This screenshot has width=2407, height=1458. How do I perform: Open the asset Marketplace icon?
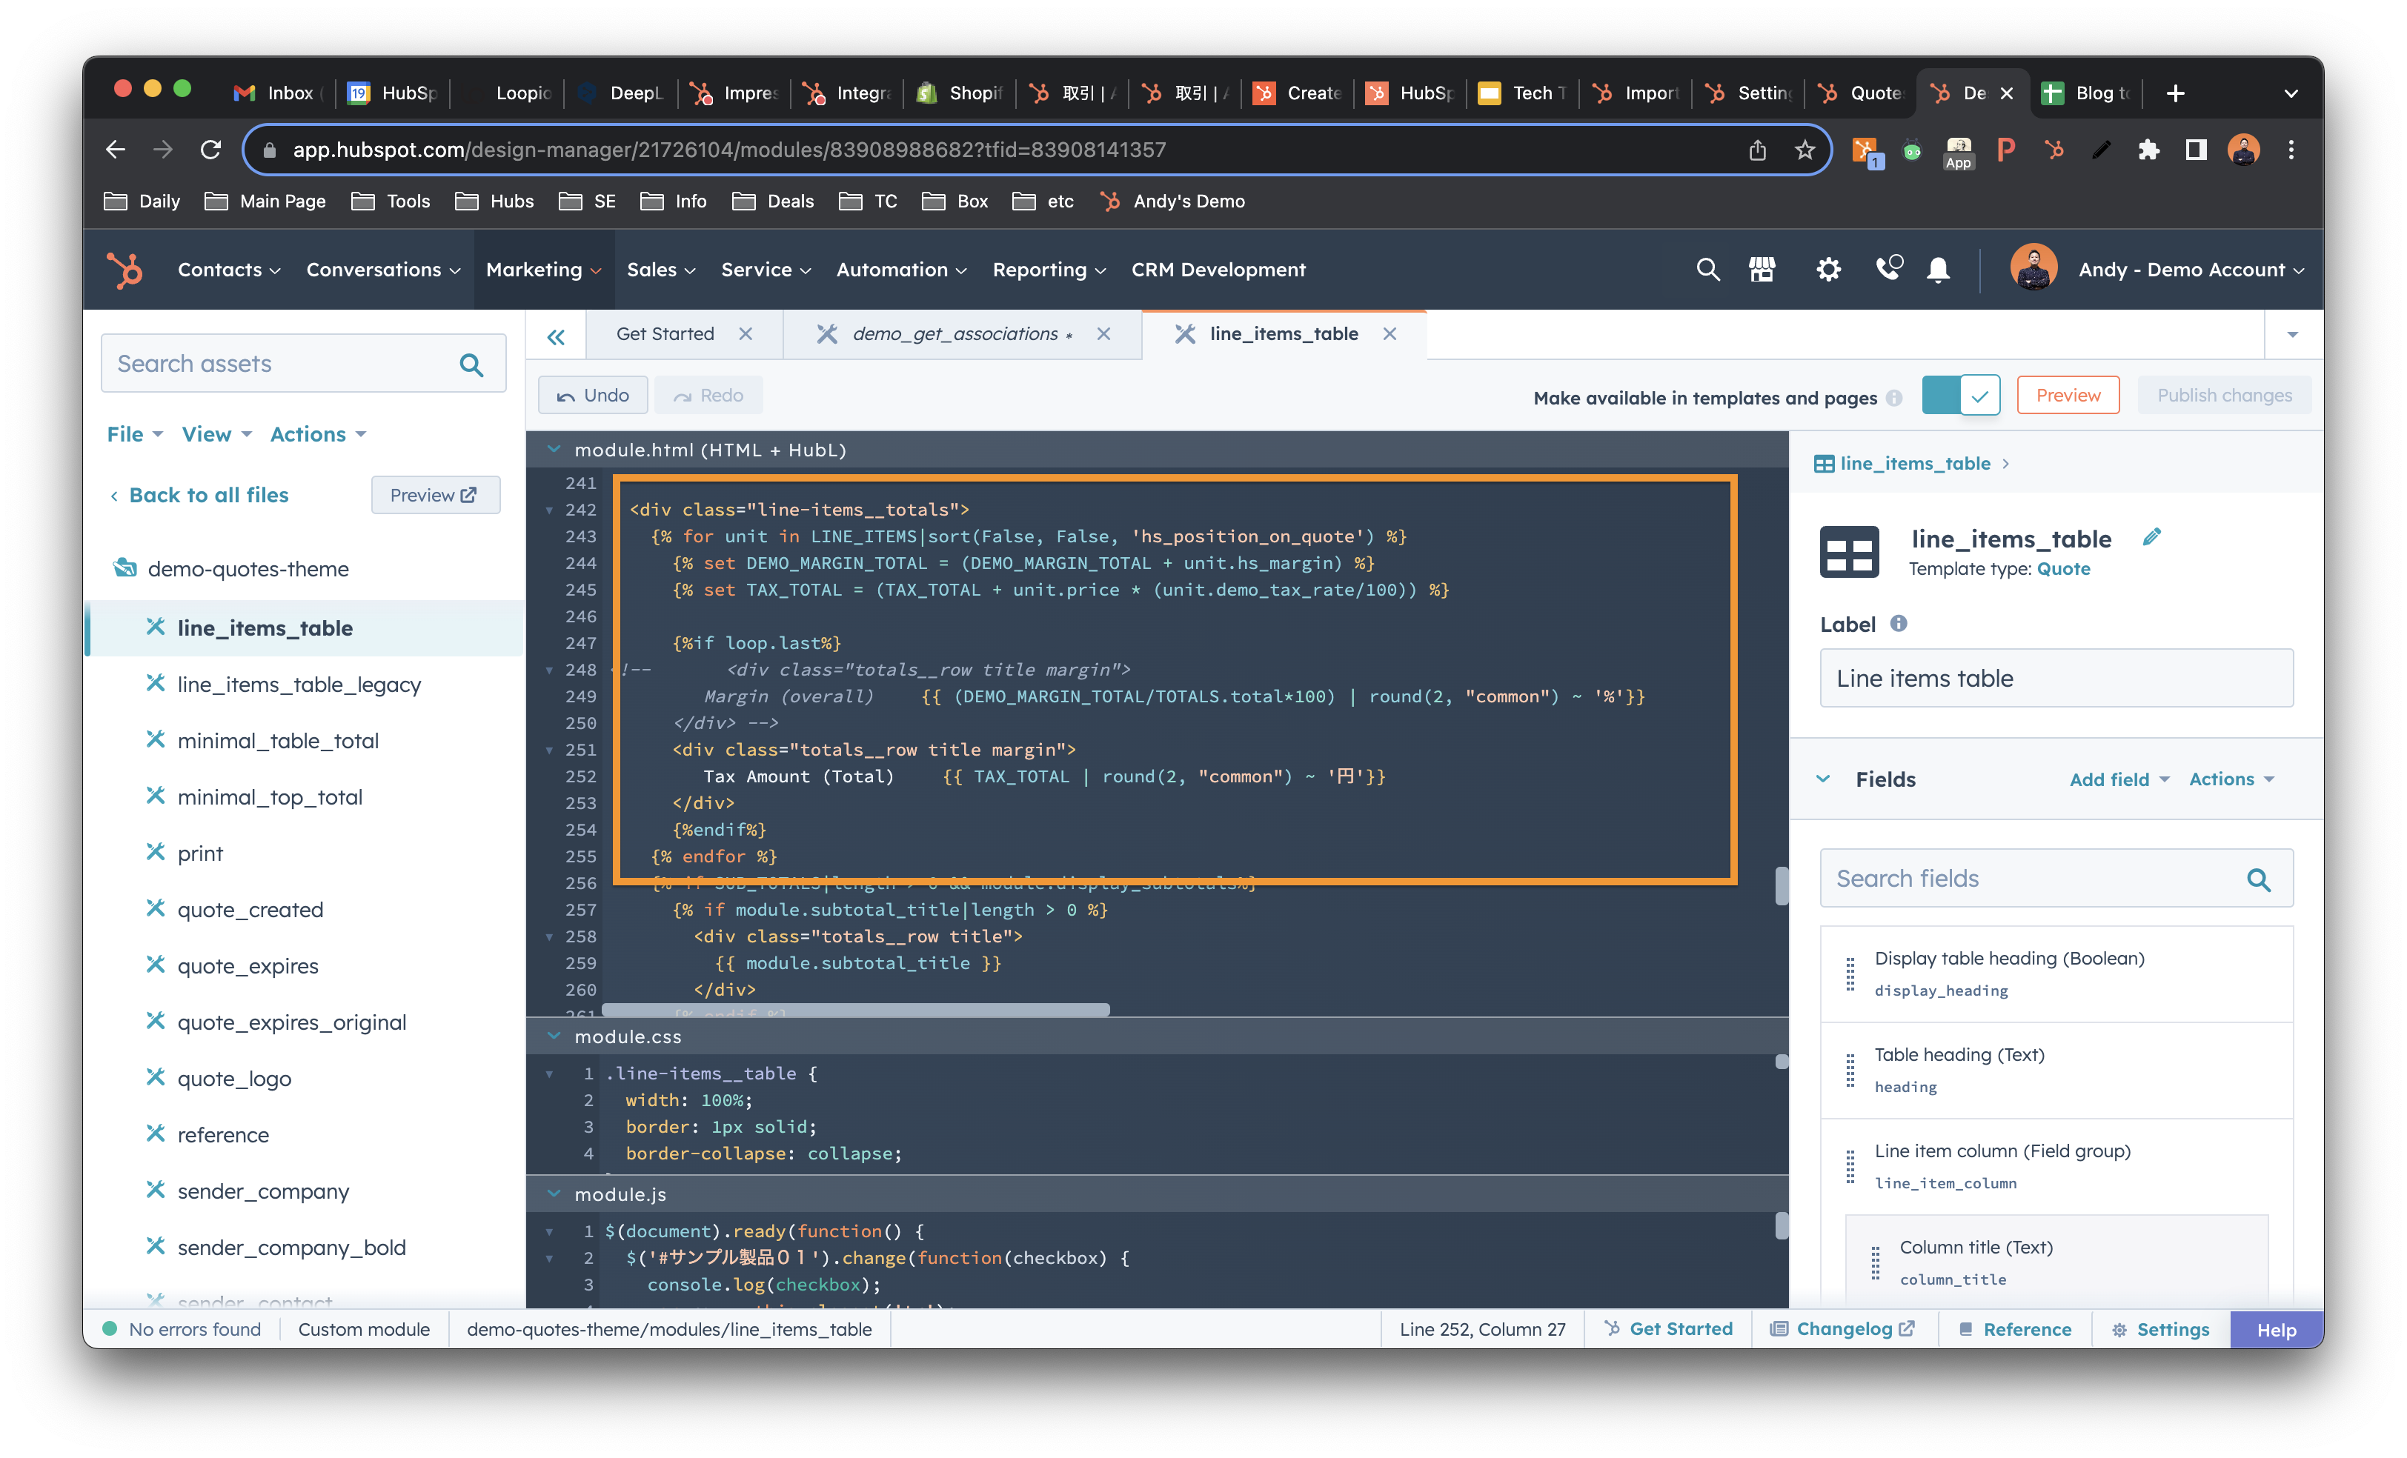pos(1763,270)
